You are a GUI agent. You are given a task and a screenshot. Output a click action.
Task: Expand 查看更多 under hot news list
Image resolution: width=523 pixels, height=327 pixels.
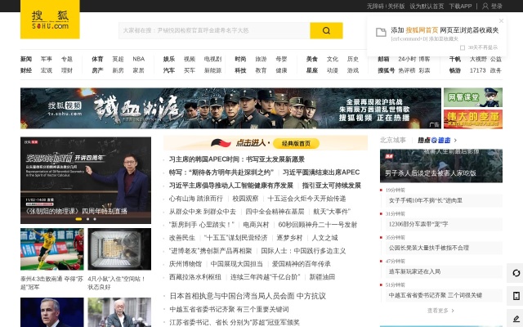point(440,311)
